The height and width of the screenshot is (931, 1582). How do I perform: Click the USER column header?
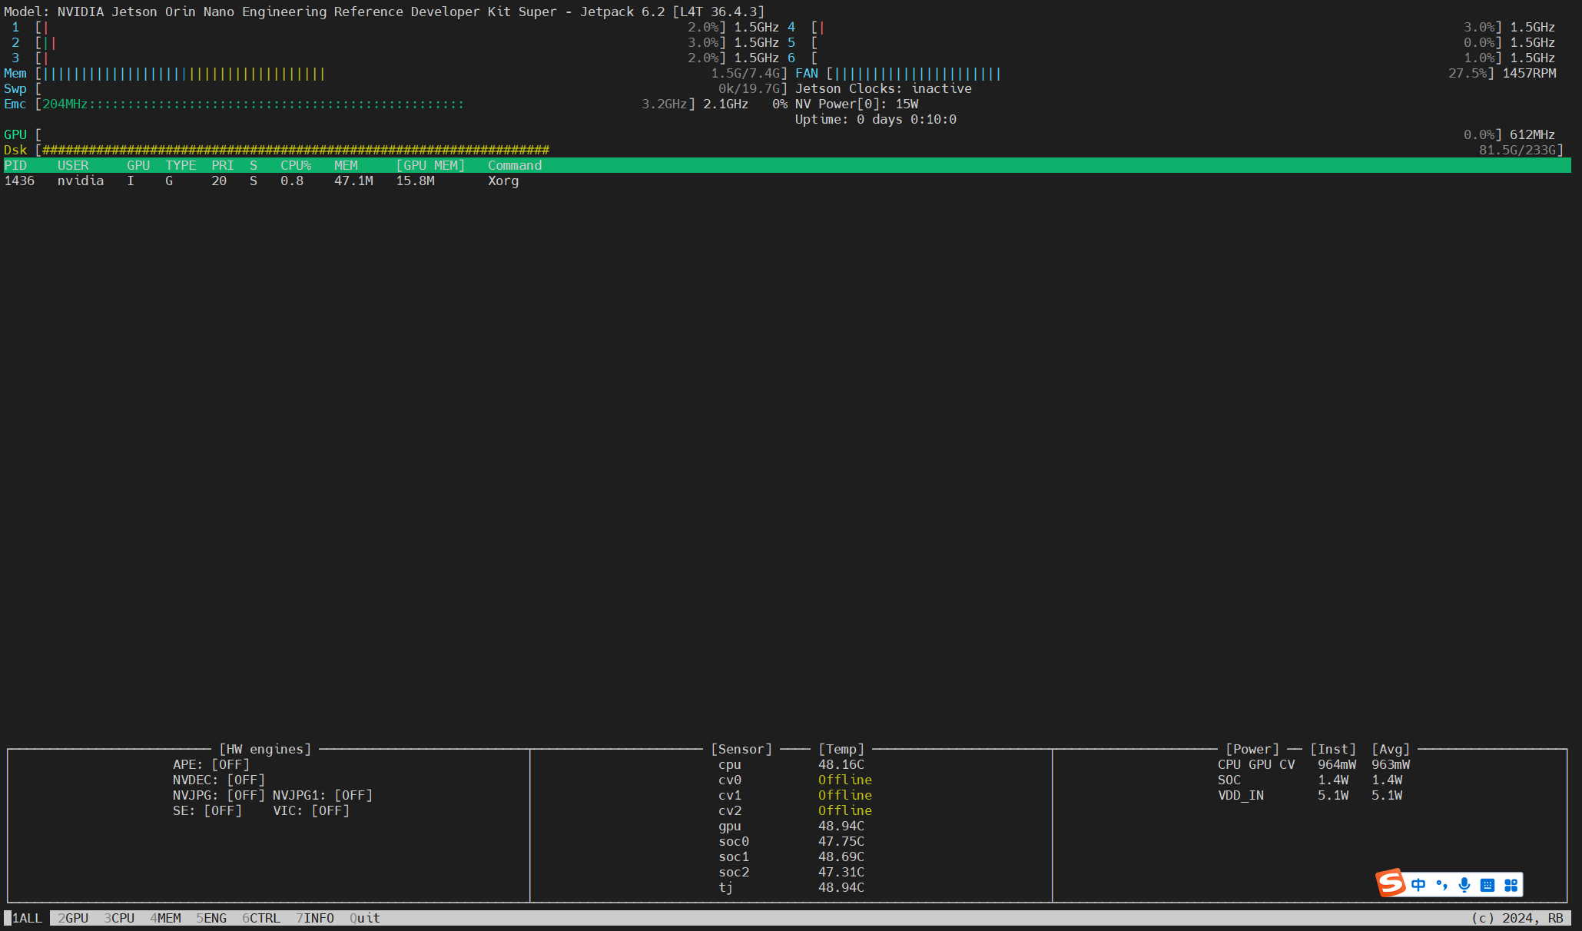pyautogui.click(x=73, y=165)
